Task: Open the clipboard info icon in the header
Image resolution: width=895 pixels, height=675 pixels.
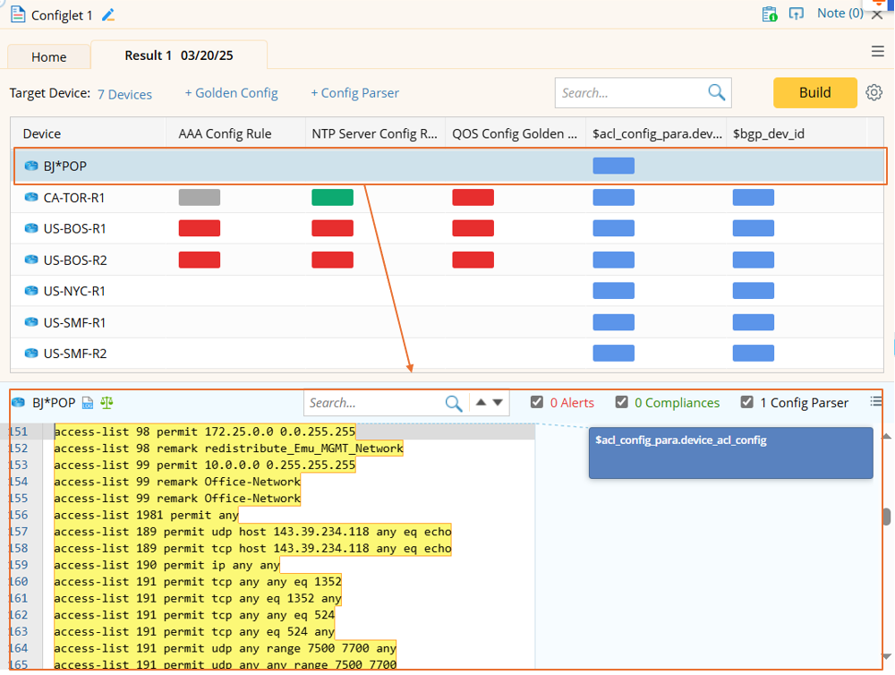Action: point(769,14)
